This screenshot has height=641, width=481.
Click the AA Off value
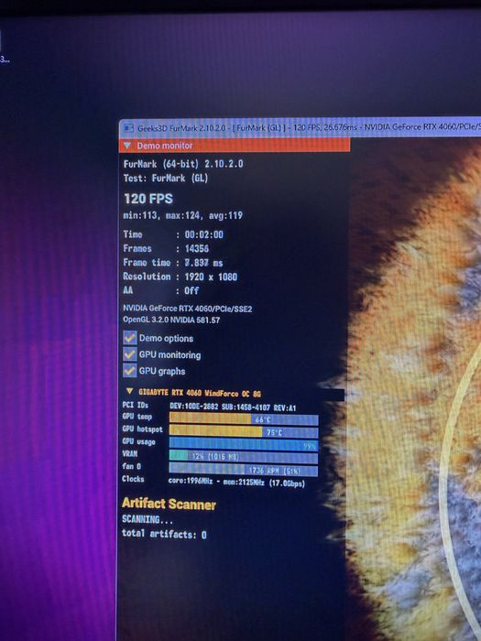pos(191,290)
